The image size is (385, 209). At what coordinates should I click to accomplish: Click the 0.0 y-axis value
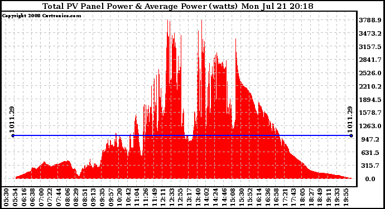[x=370, y=179]
